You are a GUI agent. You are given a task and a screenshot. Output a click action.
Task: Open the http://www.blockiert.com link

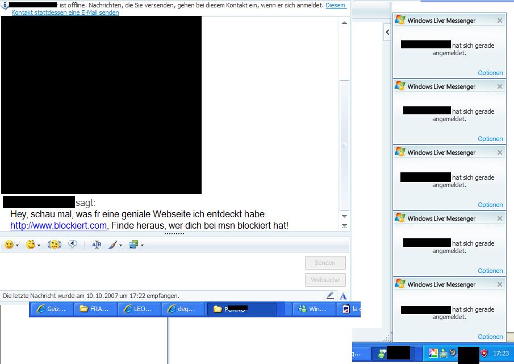tap(58, 225)
